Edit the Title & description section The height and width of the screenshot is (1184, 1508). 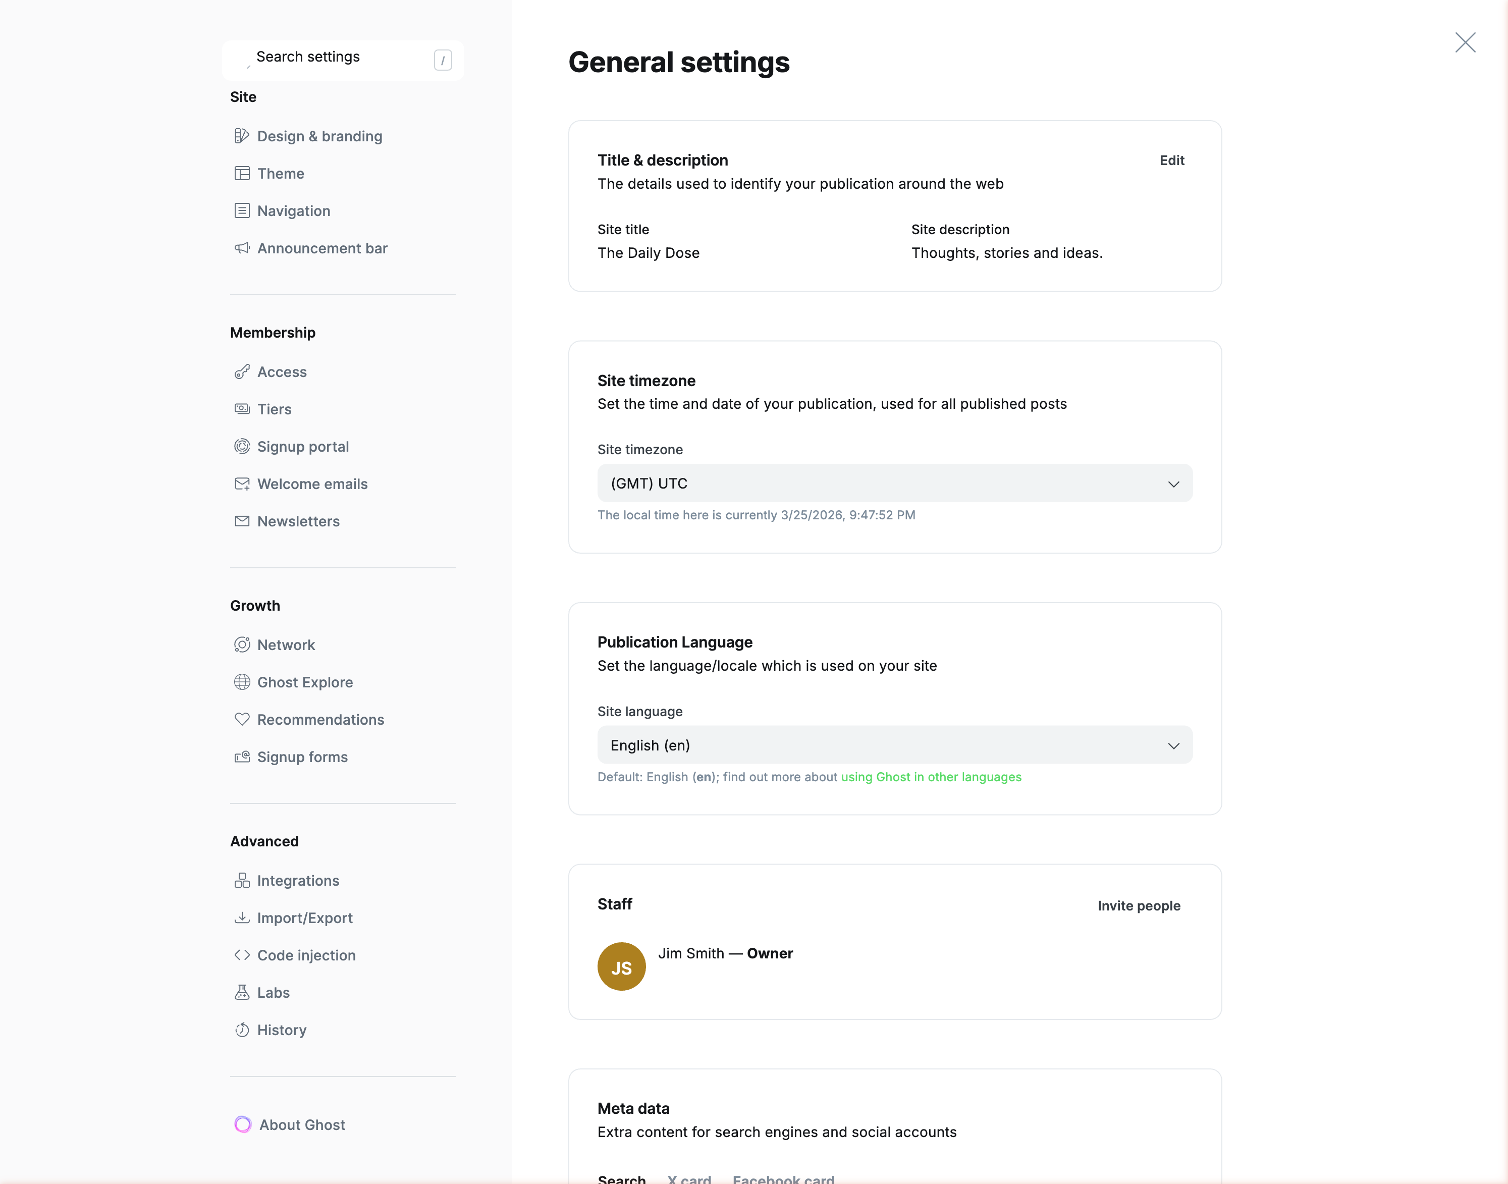(1171, 160)
